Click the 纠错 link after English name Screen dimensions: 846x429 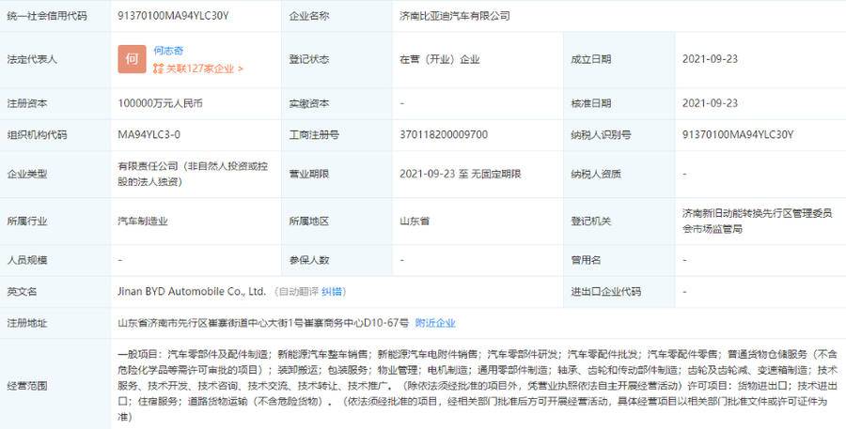(x=332, y=292)
